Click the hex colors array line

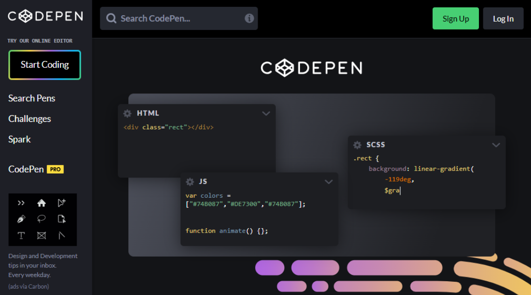point(245,204)
